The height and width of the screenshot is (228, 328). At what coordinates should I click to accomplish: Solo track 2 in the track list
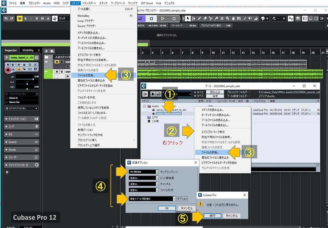[62, 72]
